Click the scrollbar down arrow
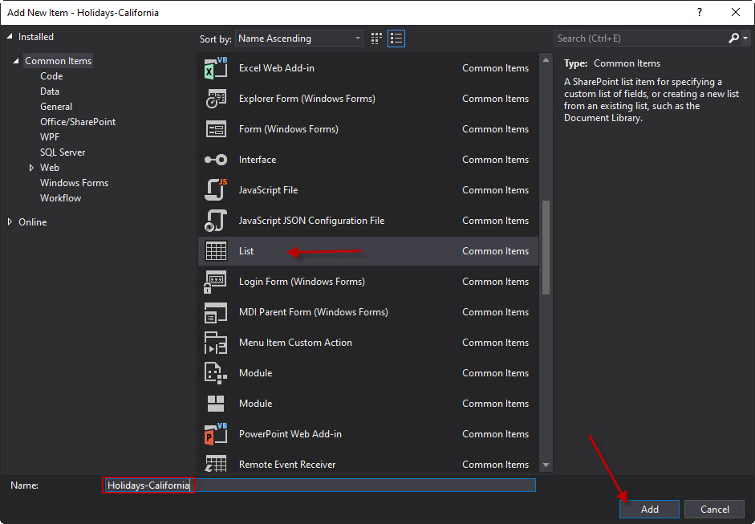755x524 pixels. [546, 465]
